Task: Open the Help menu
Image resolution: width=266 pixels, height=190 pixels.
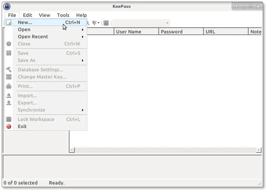Action: (81, 15)
